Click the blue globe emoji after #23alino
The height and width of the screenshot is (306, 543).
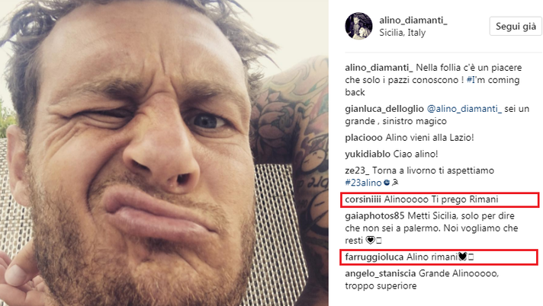click(x=387, y=182)
